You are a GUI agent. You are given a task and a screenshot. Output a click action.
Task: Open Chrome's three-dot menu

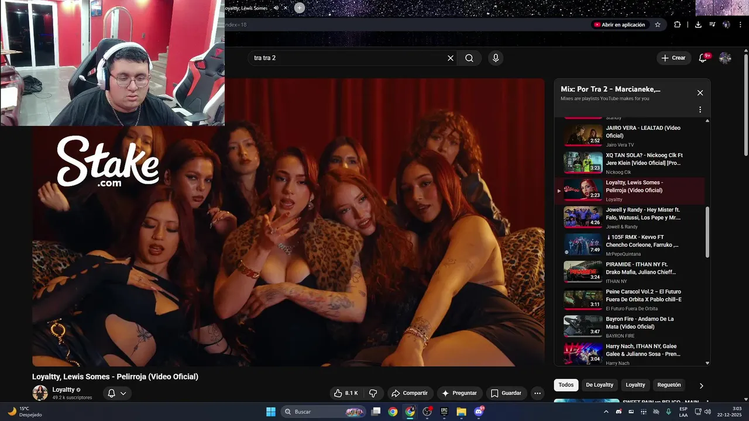tap(740, 25)
